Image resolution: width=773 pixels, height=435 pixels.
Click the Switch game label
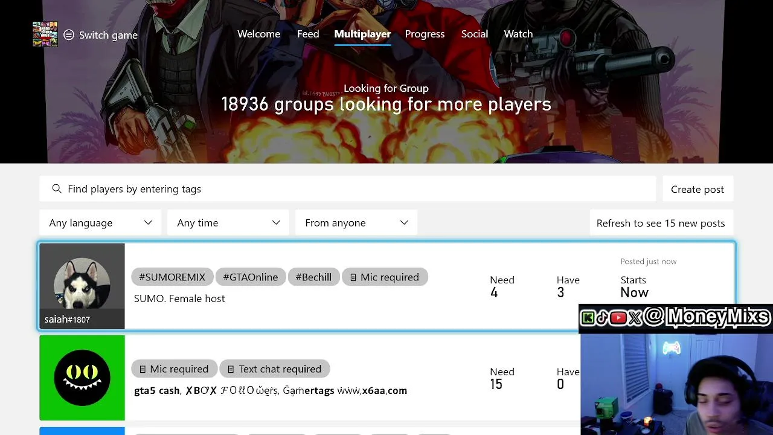108,35
